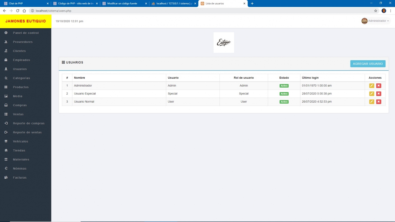Screen dimensions: 395x222
Task: Click the Categorías indent icon
Action: point(6,78)
